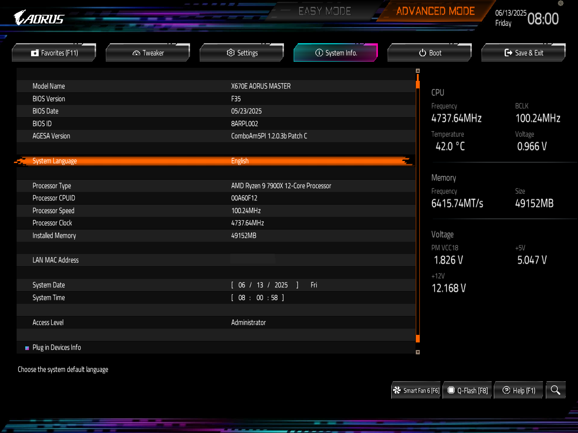The height and width of the screenshot is (433, 578).
Task: Open Smart Fan 6 [F6]
Action: pos(416,390)
